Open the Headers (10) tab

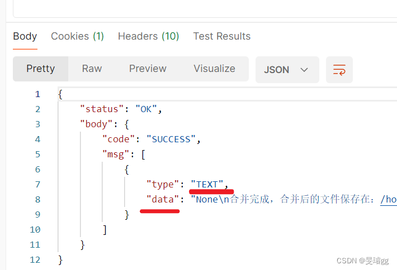pyautogui.click(x=148, y=36)
